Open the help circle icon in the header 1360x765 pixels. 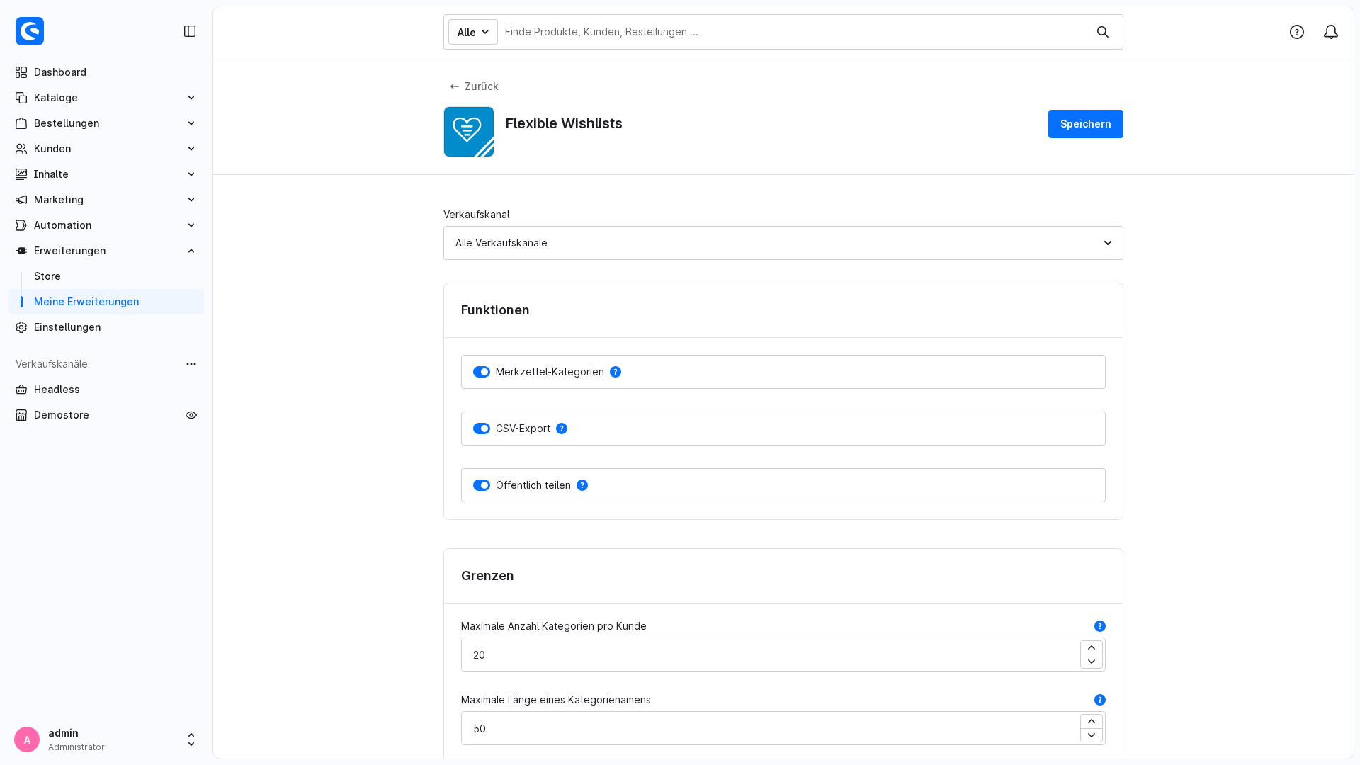[1297, 32]
